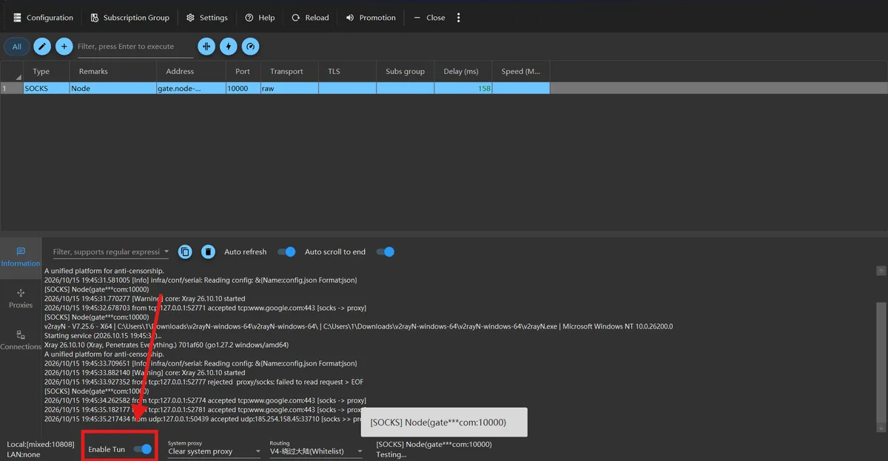Screen dimensions: 888x461
Task: Copy the log with the copy icon
Action: pos(185,252)
